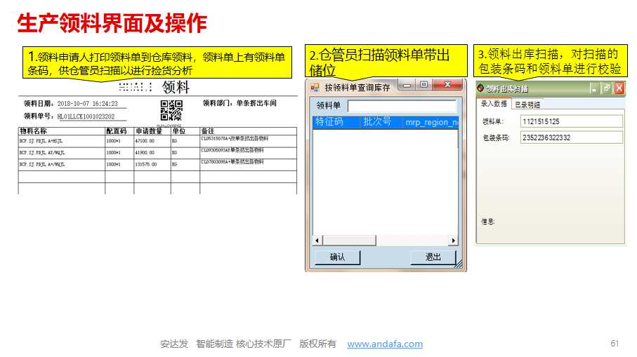637x357 pixels.
Task: Focus the 领料单 field containing 1121515125
Action: (x=571, y=121)
